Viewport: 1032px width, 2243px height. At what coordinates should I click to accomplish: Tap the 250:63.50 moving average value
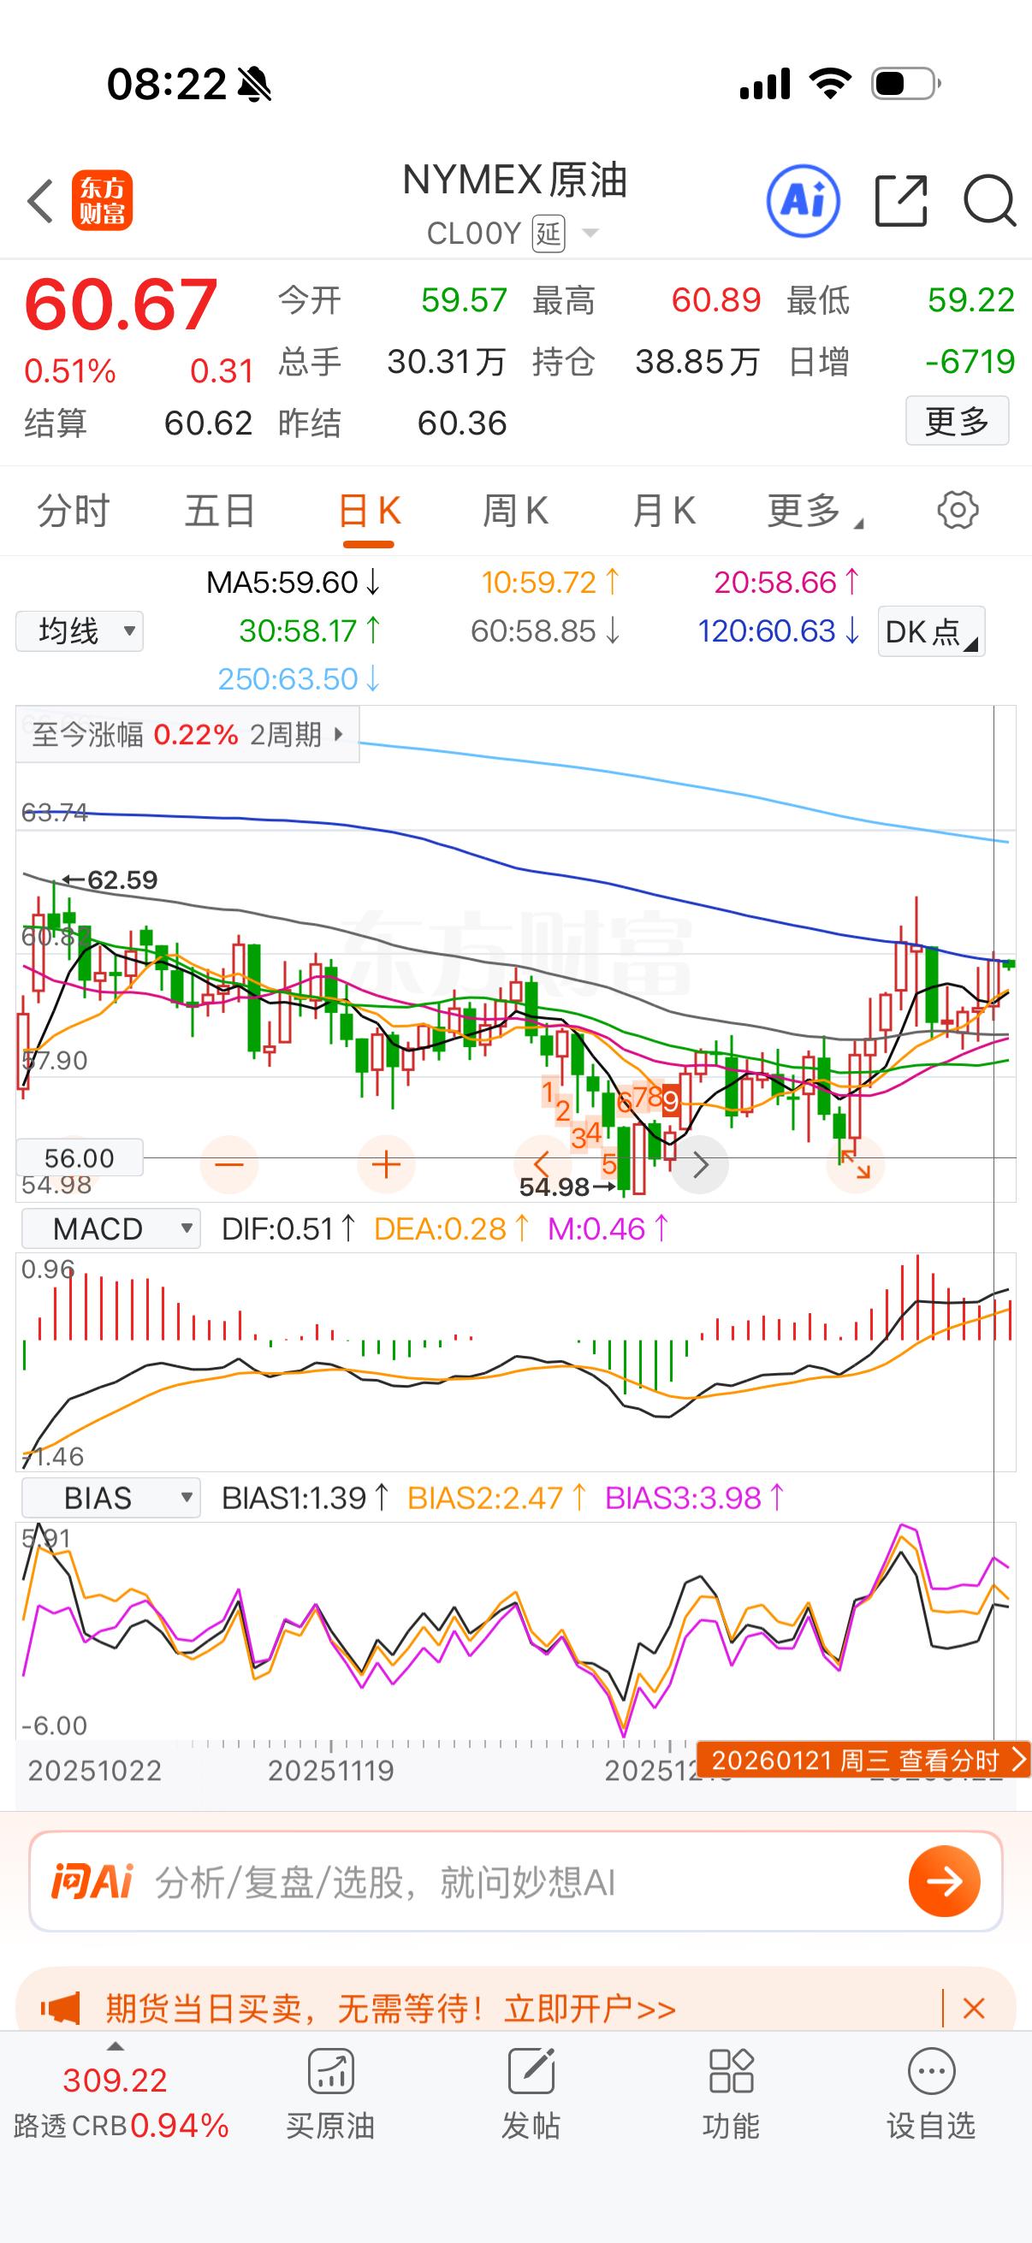[x=300, y=678]
